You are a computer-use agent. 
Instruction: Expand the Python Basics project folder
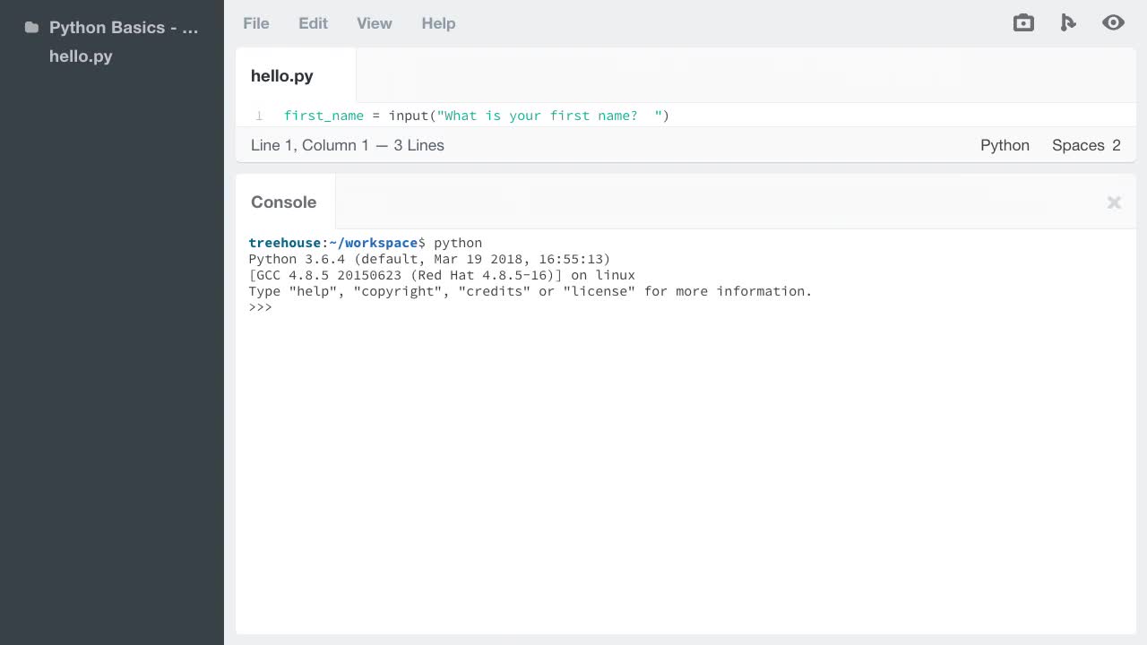click(123, 28)
